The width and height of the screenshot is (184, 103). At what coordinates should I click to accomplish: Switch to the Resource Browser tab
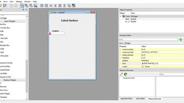155,99
